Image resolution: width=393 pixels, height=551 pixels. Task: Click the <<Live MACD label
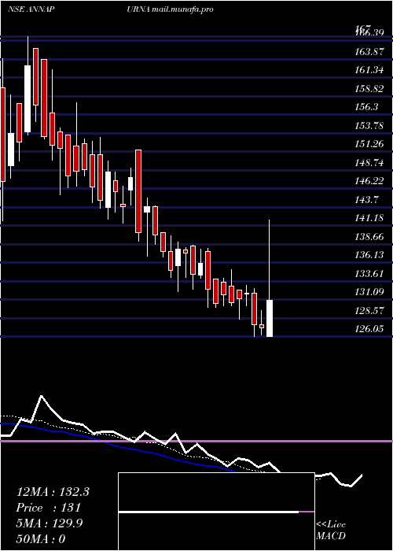tap(331, 531)
